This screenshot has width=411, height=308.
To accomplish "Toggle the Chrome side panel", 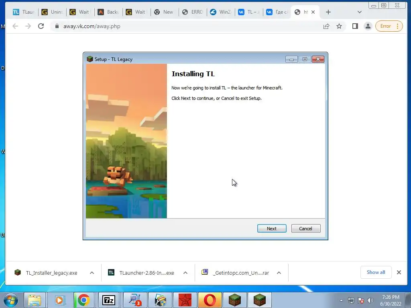I will click(355, 26).
